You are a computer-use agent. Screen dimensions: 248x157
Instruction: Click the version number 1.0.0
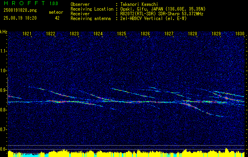pyautogui.click(x=54, y=4)
